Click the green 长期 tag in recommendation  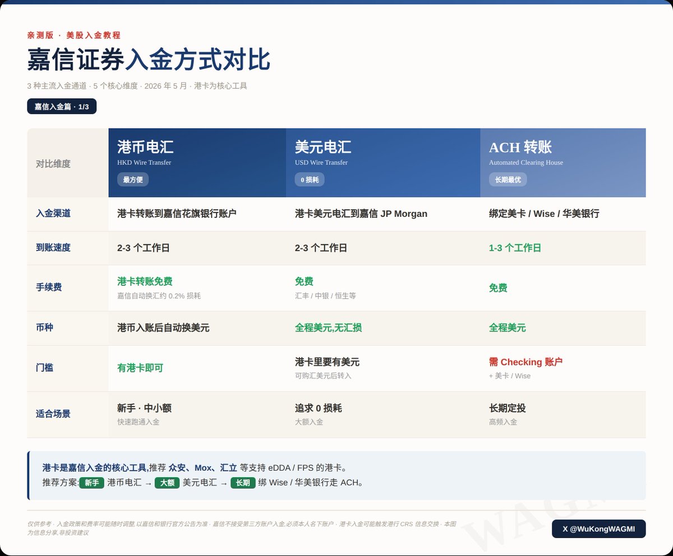pos(243,482)
